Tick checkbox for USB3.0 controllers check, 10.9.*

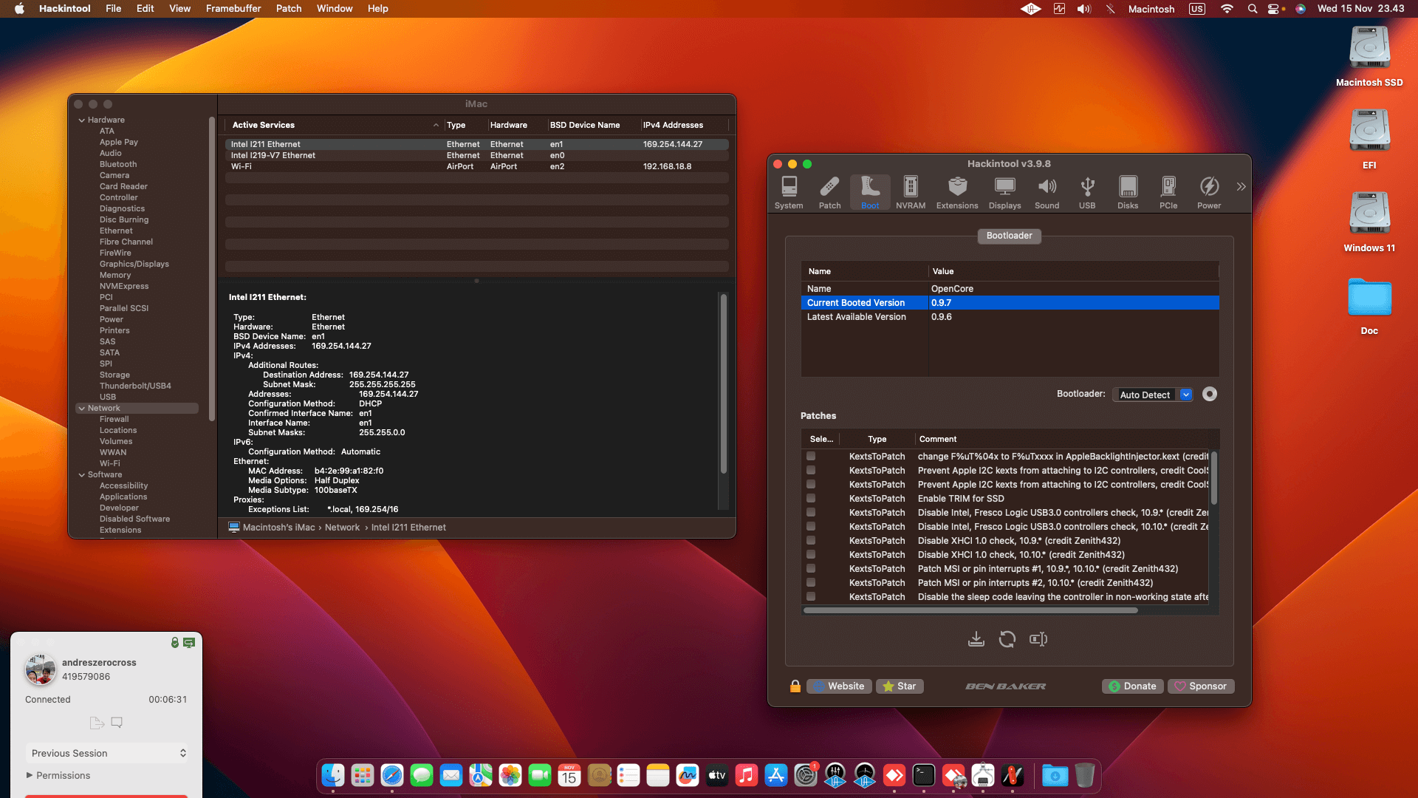tap(811, 513)
